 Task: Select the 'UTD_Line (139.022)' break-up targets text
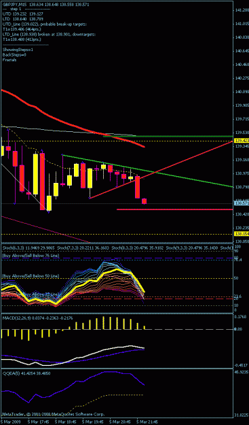(44, 24)
